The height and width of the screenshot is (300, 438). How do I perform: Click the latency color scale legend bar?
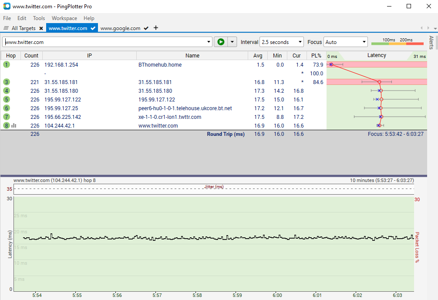(397, 43)
